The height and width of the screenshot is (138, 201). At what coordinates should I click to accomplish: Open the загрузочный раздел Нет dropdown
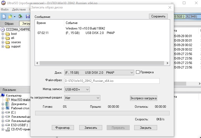tap(82, 98)
